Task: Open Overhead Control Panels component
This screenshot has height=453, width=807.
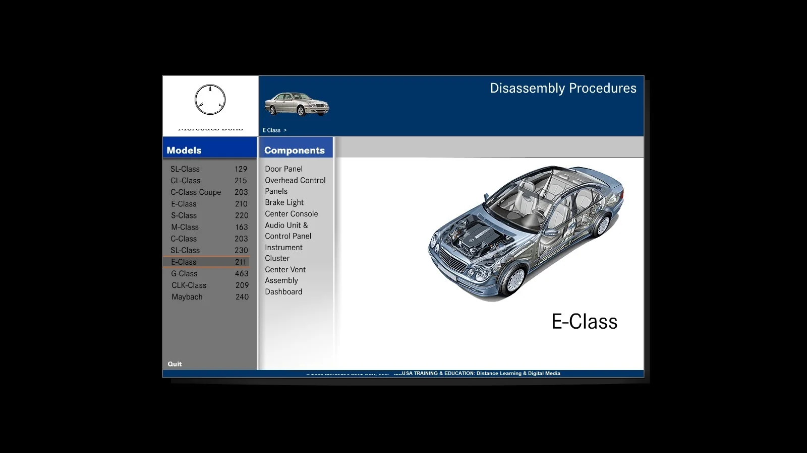Action: click(295, 186)
